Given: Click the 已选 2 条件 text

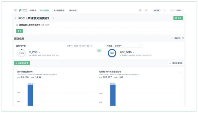Looking at the screenshot, I should tap(45, 25).
